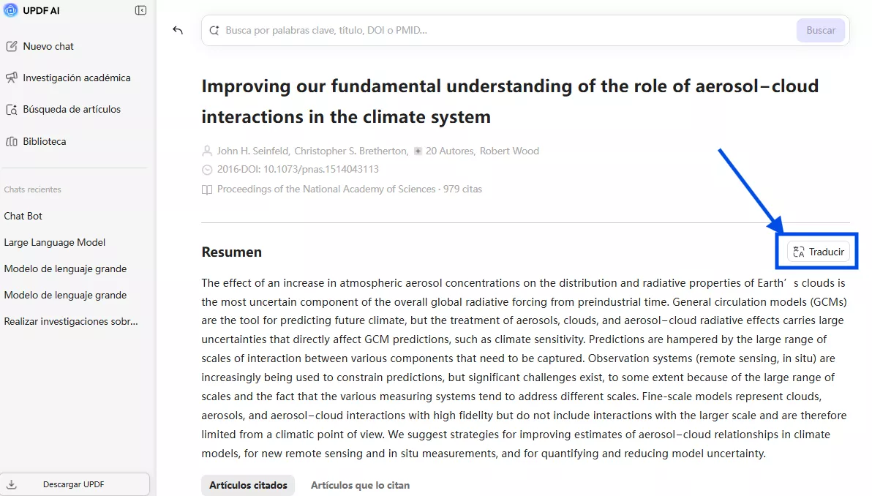Click author Robert Wood
The height and width of the screenshot is (496, 872).
(x=509, y=151)
